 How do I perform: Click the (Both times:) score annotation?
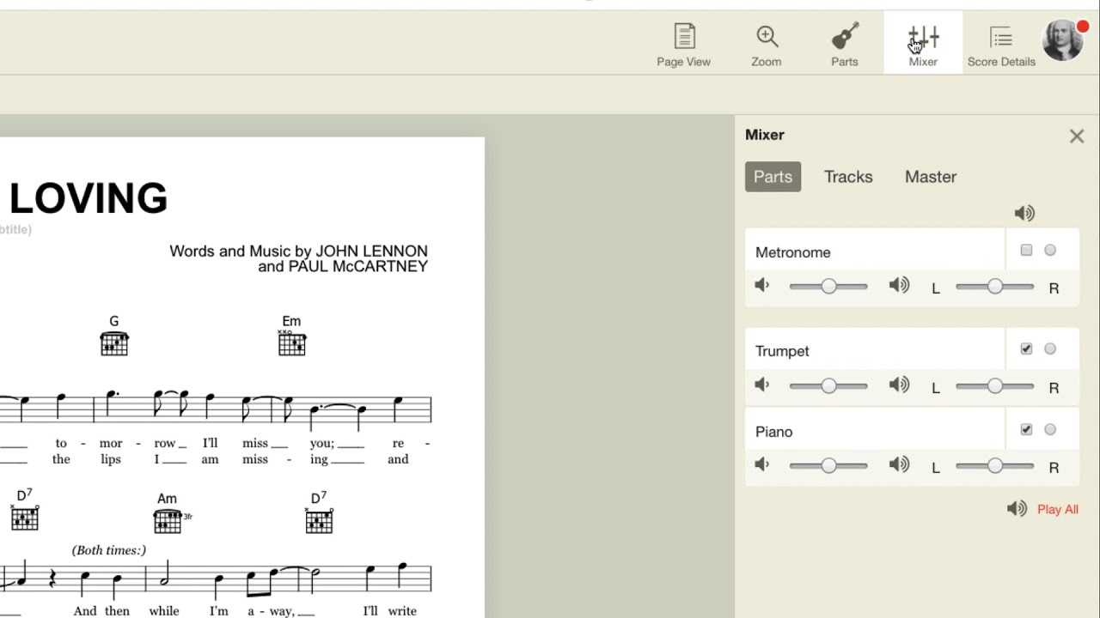tap(109, 550)
